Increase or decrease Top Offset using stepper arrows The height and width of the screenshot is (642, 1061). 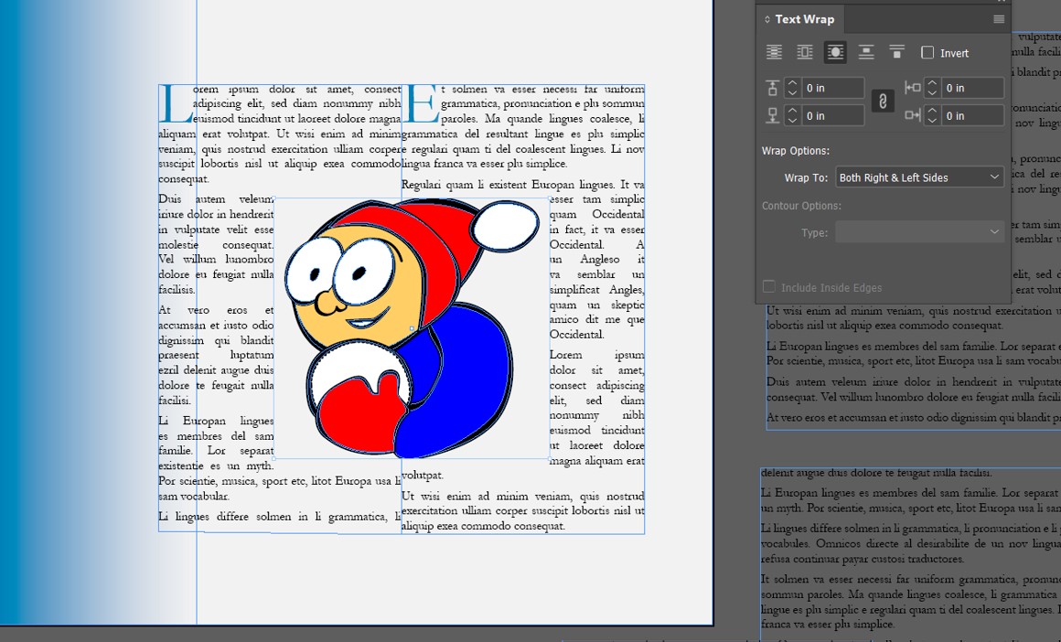792,88
